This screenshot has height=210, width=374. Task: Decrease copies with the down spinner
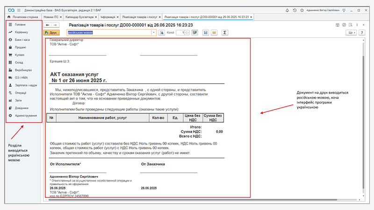point(187,34)
